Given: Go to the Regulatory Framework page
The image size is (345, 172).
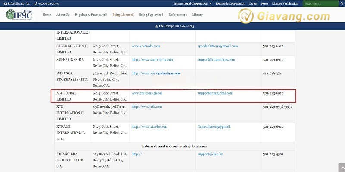Looking at the screenshot, I should point(91,15).
